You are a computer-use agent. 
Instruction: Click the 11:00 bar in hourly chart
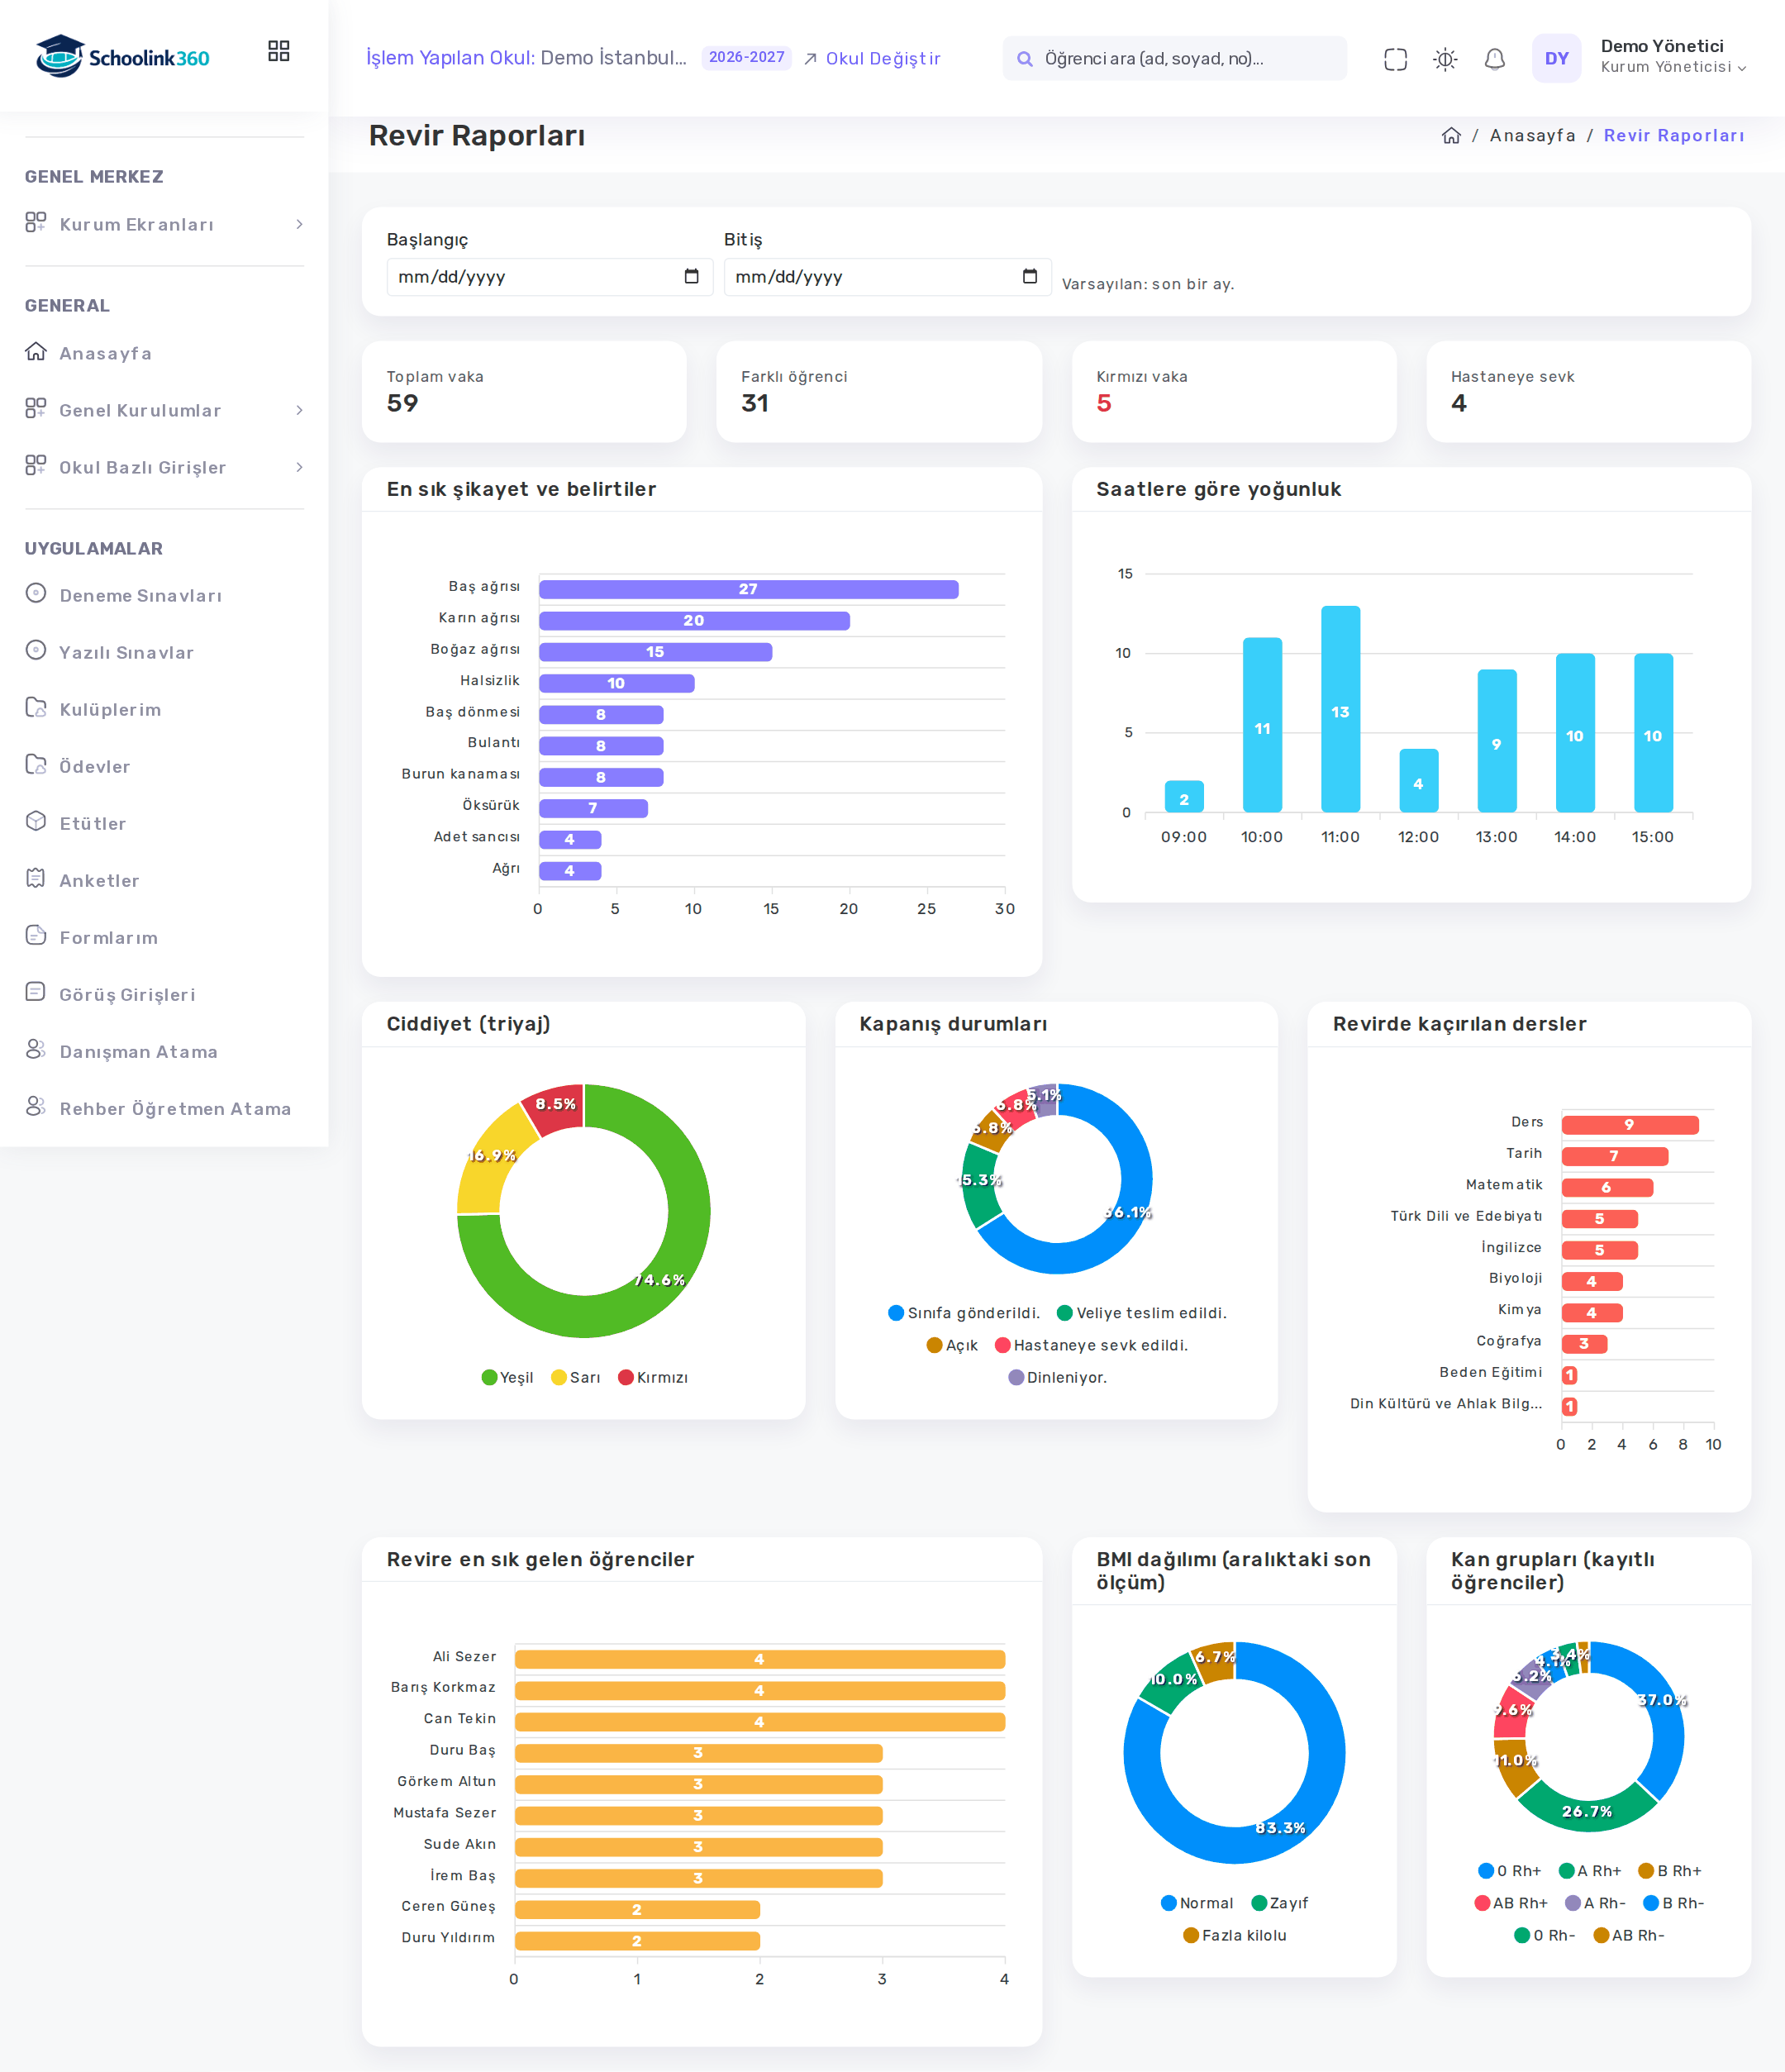1340,709
